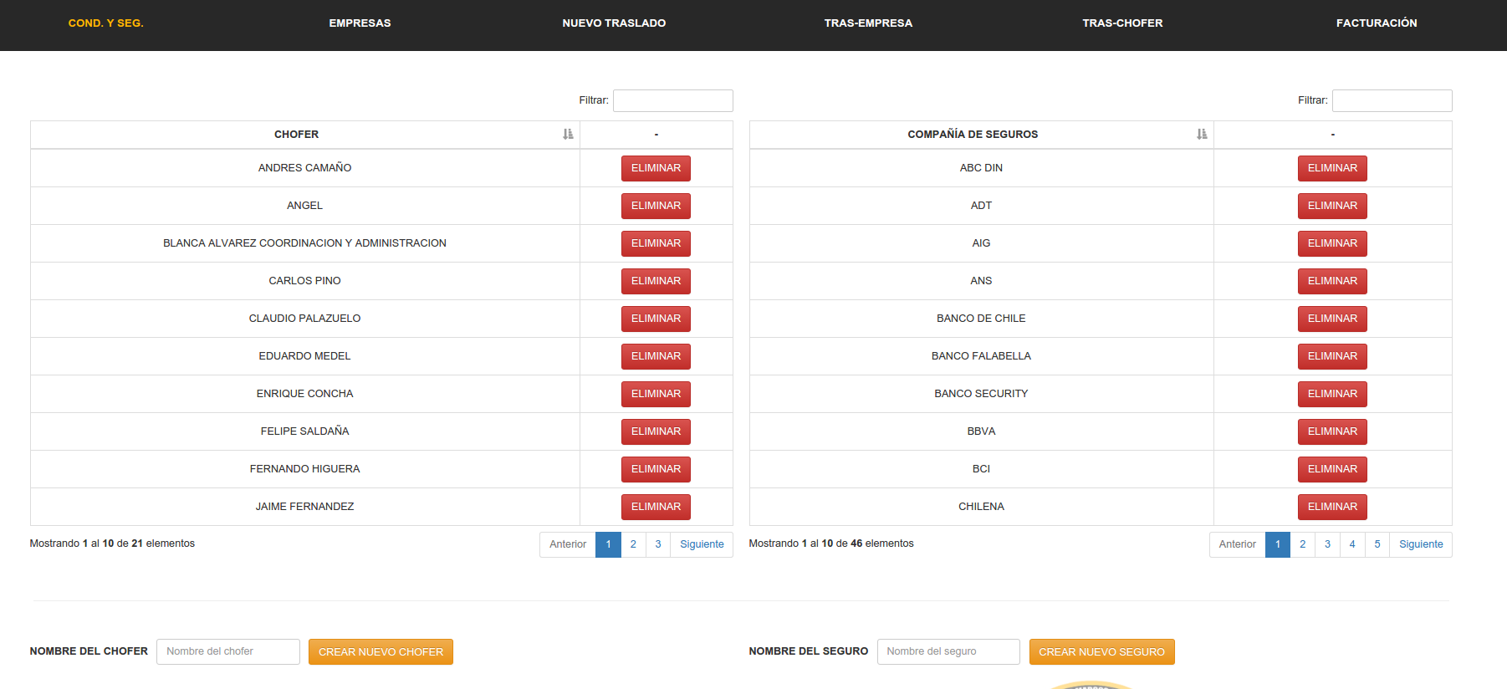The width and height of the screenshot is (1507, 689).
Task: Go to NUEVO TRASLADO page
Action: click(614, 23)
